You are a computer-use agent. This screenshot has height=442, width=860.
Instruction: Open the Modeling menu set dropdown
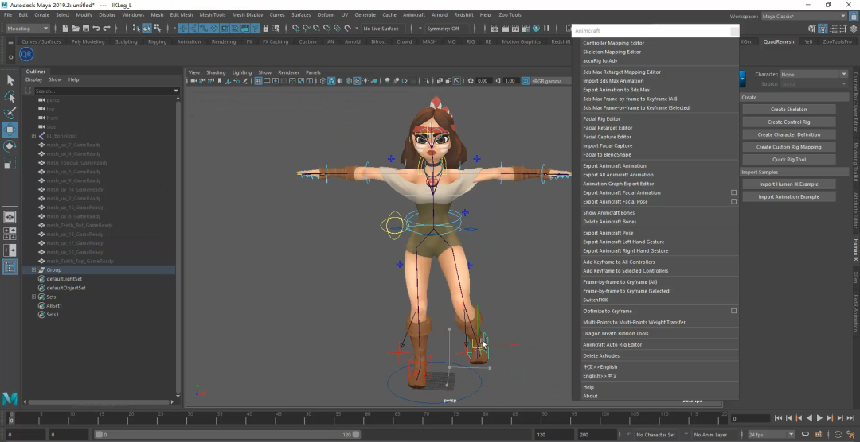click(28, 29)
